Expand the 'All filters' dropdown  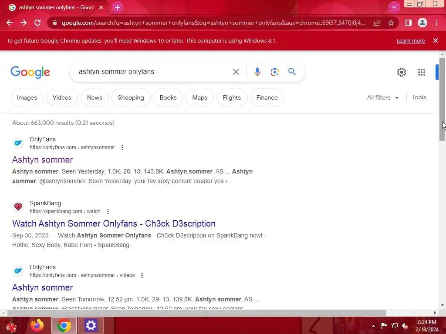click(x=382, y=97)
